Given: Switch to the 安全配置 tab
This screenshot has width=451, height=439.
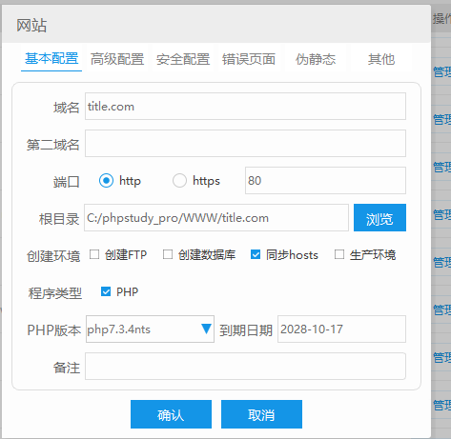Looking at the screenshot, I should pyautogui.click(x=183, y=59).
